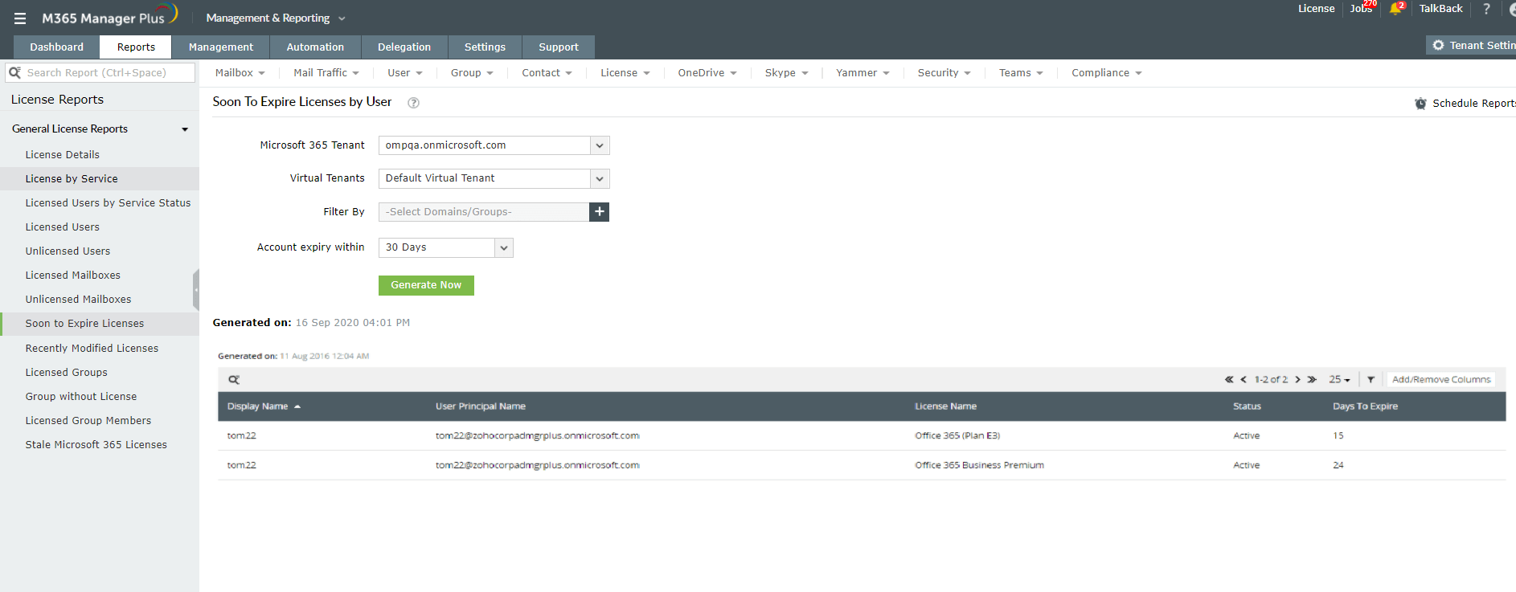1516x592 pixels.
Task: Open the Jobs link in top bar
Action: click(x=1361, y=9)
